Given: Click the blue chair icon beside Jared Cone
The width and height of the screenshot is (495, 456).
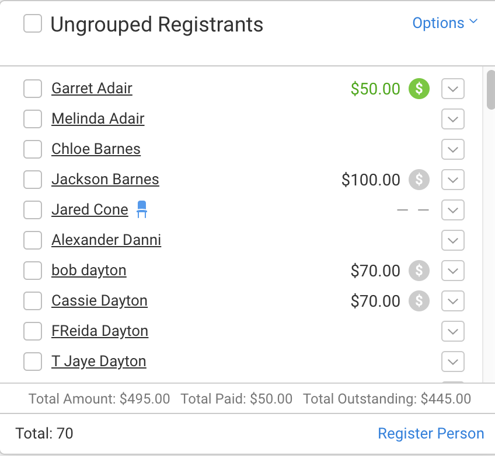Looking at the screenshot, I should point(142,209).
